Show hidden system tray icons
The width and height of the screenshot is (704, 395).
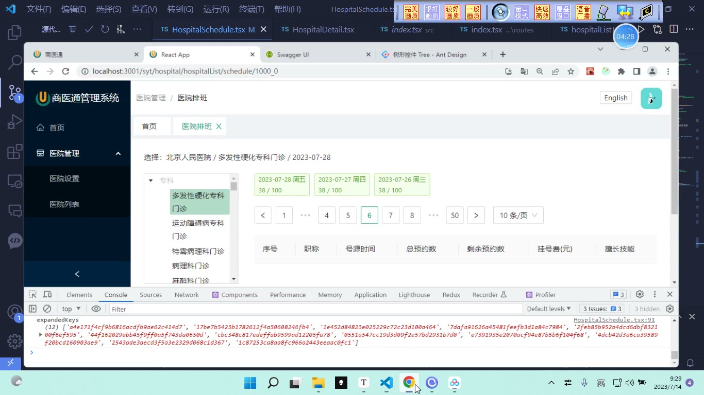(551, 383)
